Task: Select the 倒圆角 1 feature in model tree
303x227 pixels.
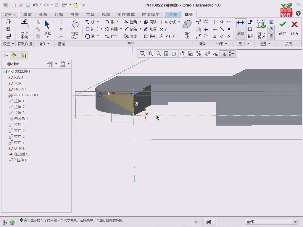Action: point(19,119)
